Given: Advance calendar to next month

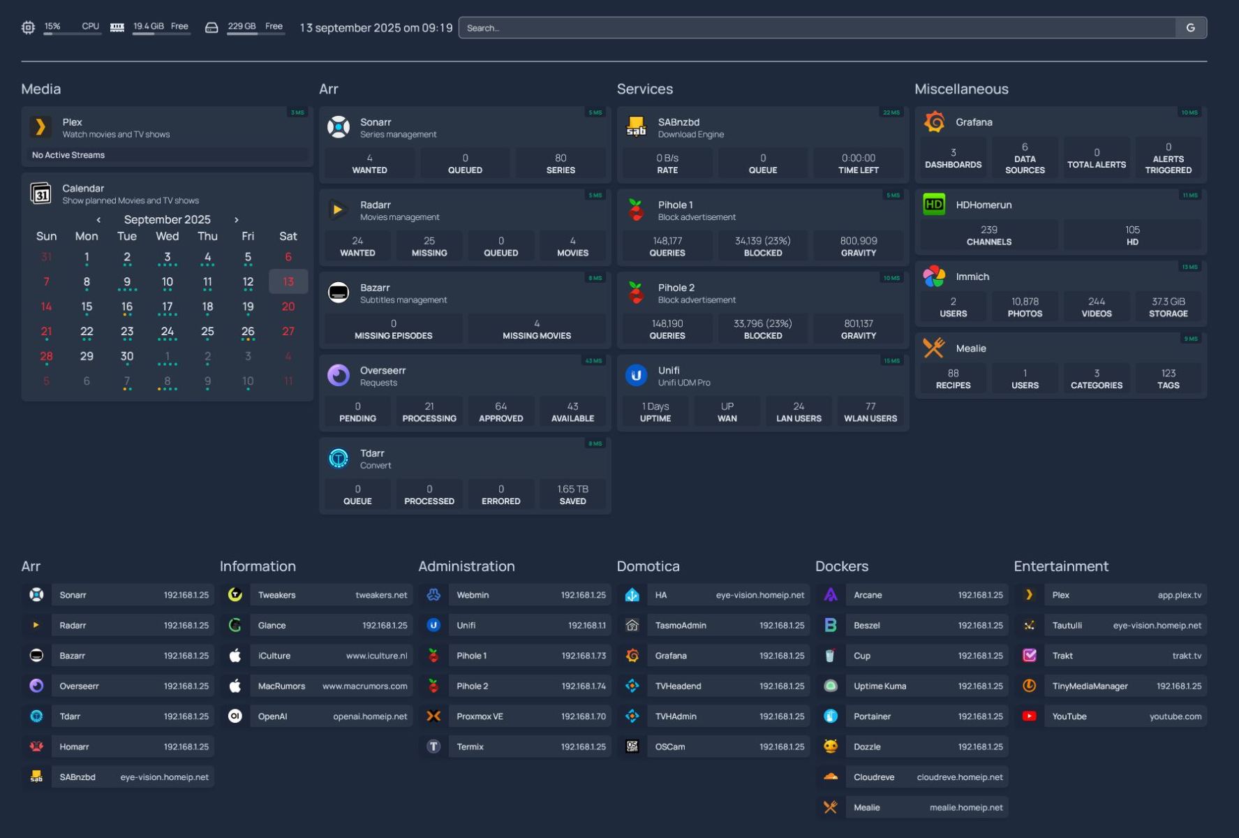Looking at the screenshot, I should (236, 220).
